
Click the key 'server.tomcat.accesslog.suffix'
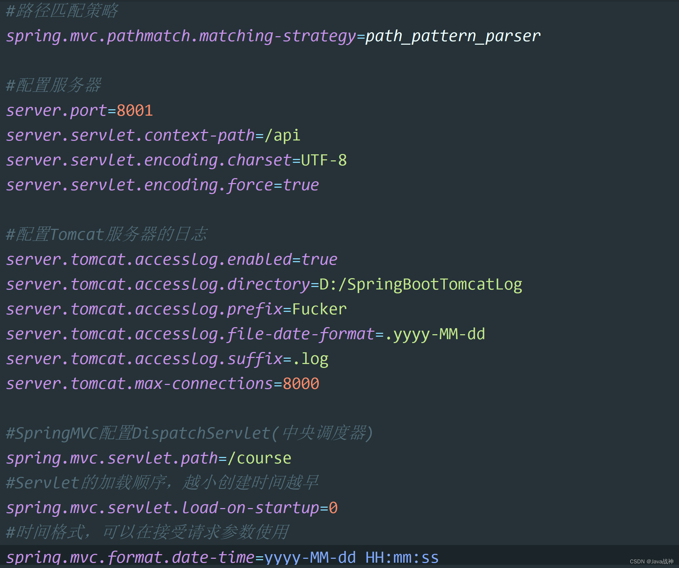pos(144,359)
